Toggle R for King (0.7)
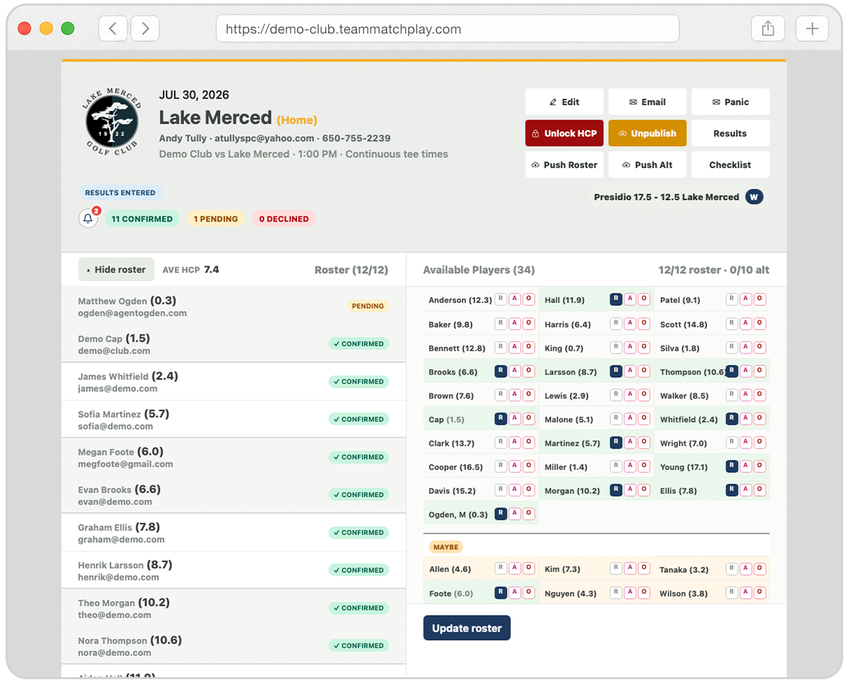This screenshot has height=682, width=848. click(x=616, y=347)
